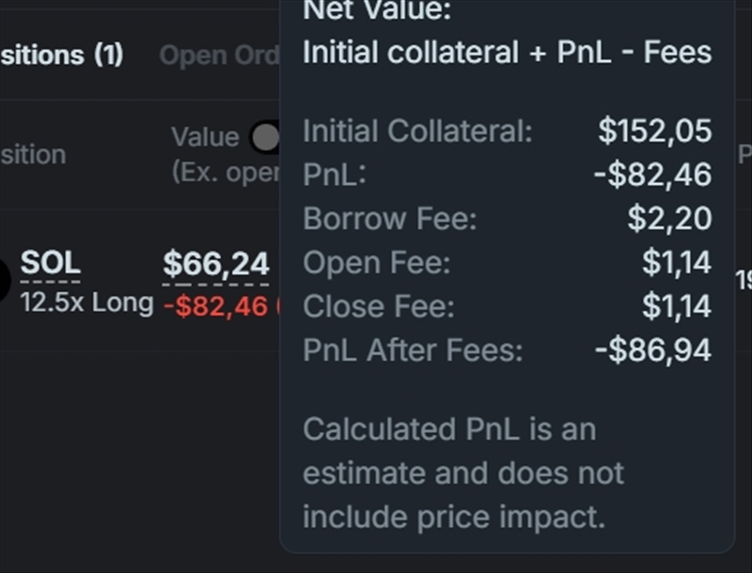Click the 12.5x Long leverage label
Screen dimensions: 752x573
click(x=86, y=302)
